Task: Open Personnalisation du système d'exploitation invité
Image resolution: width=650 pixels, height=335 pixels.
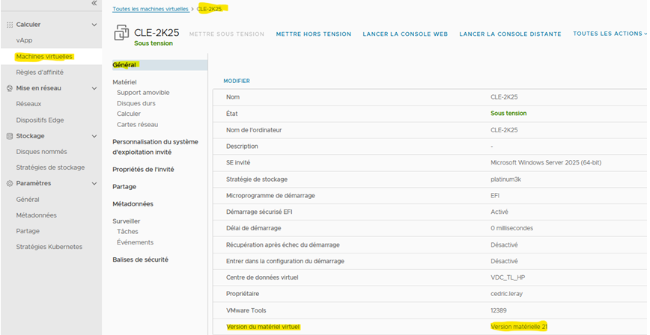Action: click(x=156, y=147)
